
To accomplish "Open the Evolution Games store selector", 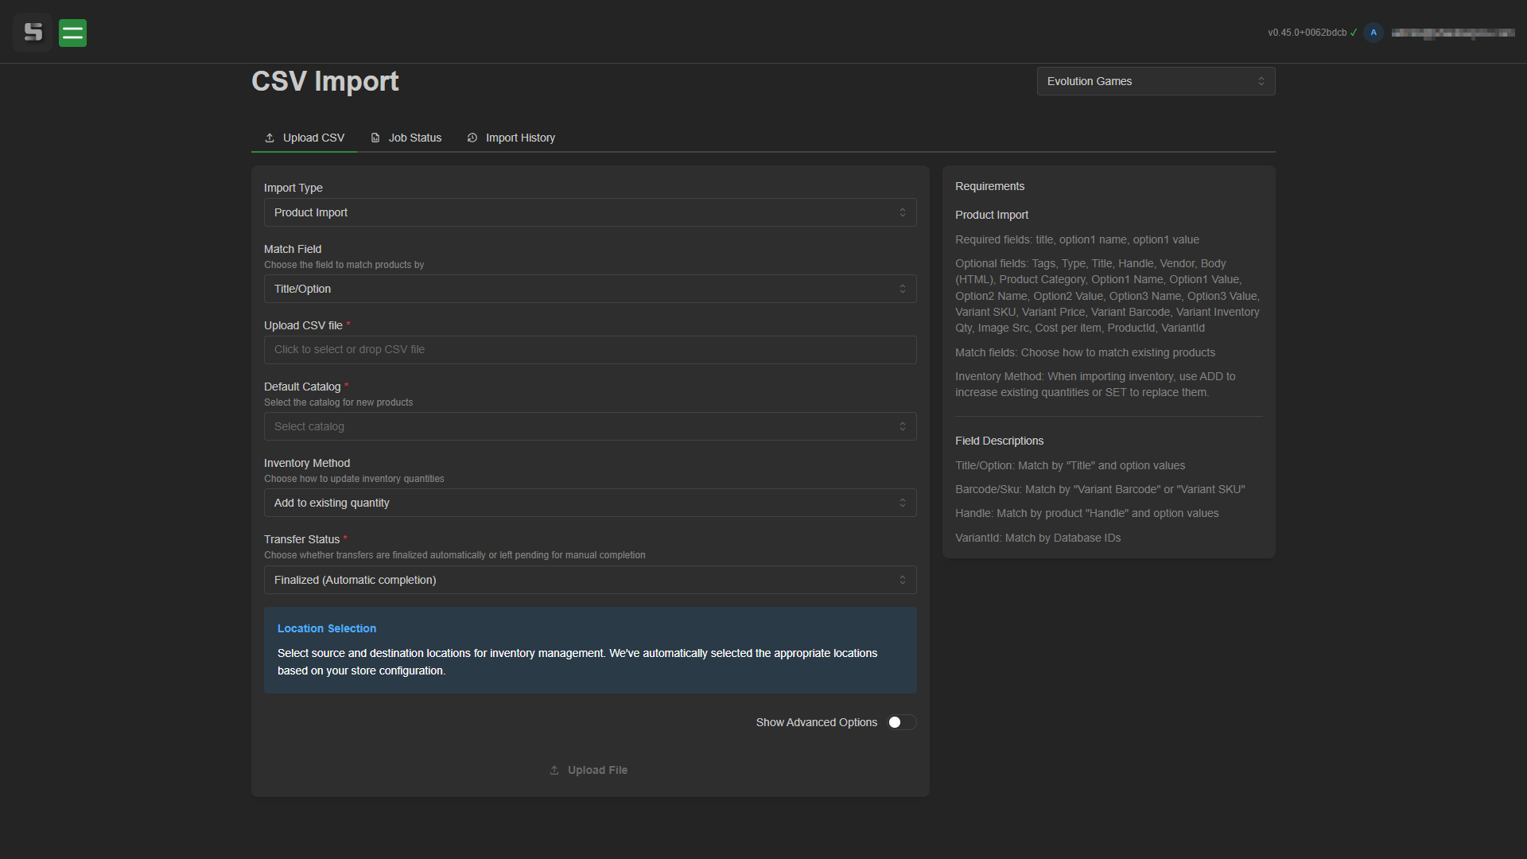I will [x=1155, y=80].
